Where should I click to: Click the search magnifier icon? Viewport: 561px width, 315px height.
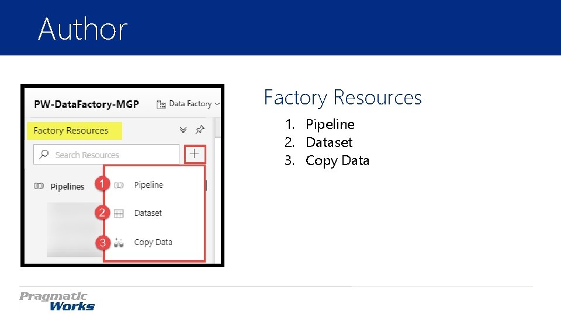click(44, 154)
